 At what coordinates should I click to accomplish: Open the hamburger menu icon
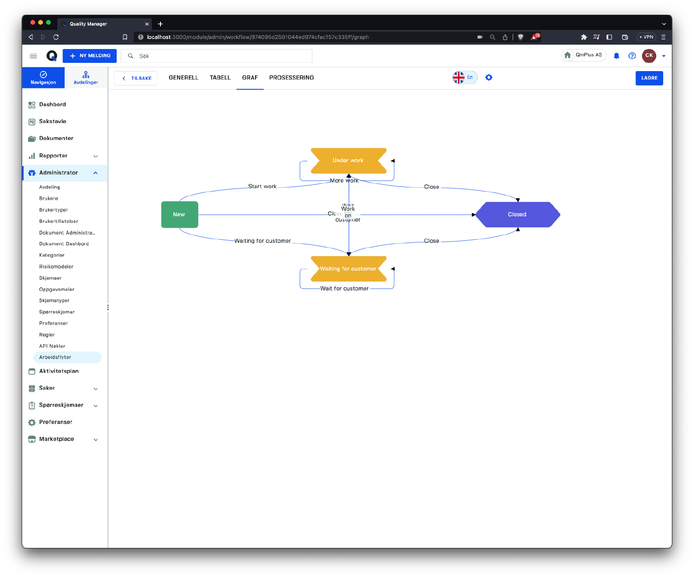[x=33, y=56]
